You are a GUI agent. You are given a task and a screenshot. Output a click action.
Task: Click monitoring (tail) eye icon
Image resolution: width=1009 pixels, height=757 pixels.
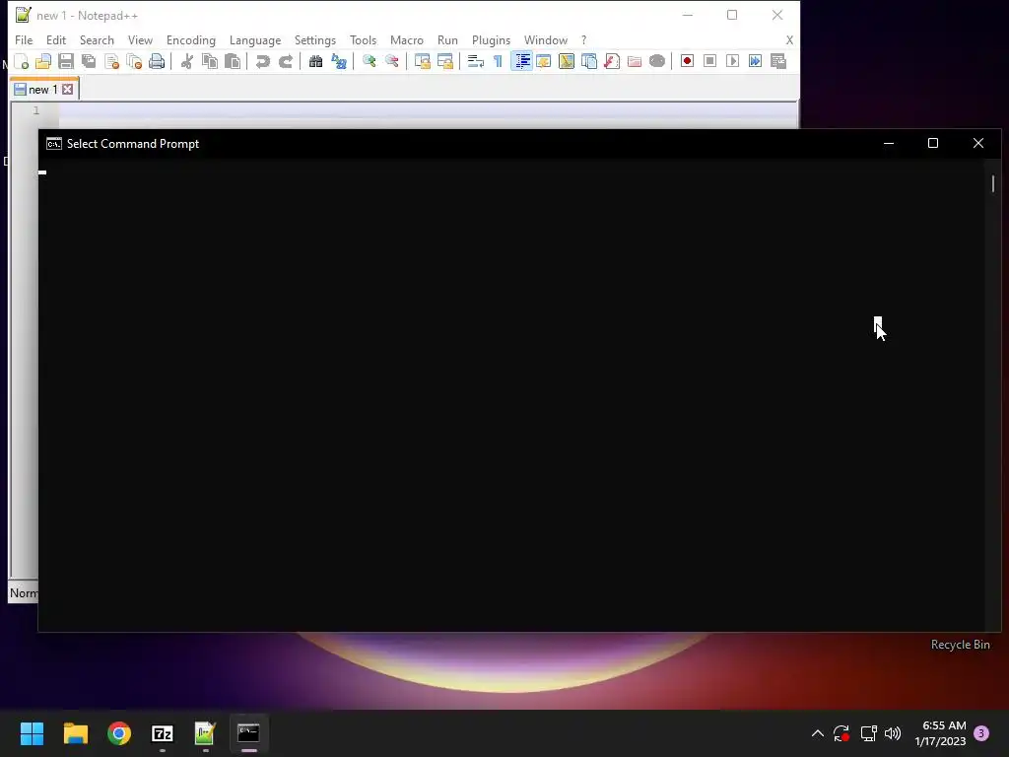(x=657, y=61)
